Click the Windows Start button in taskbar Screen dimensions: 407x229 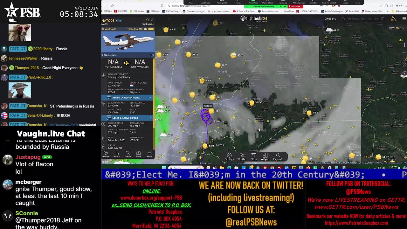pyautogui.click(x=164, y=168)
